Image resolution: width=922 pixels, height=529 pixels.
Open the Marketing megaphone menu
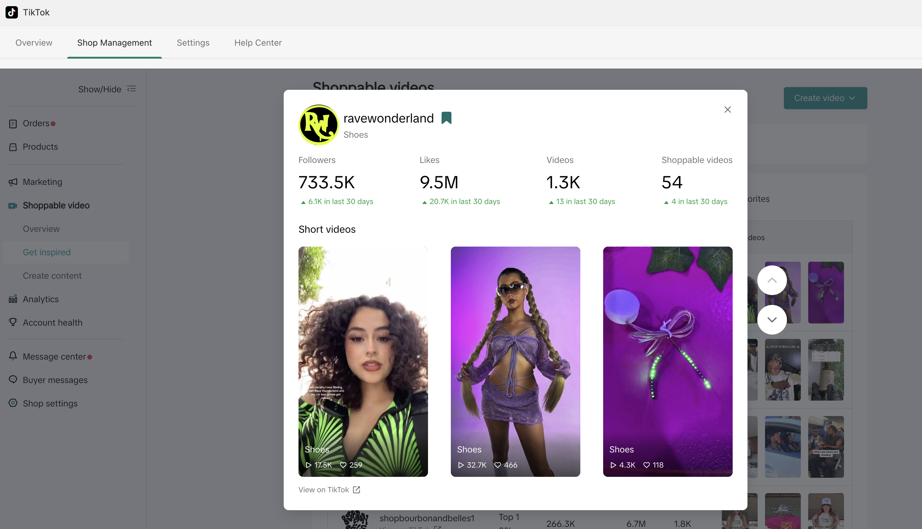[x=42, y=182]
